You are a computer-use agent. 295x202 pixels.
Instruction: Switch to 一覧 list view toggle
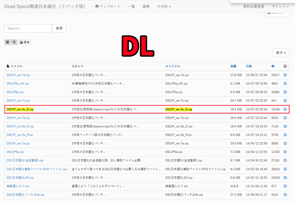click(x=11, y=42)
